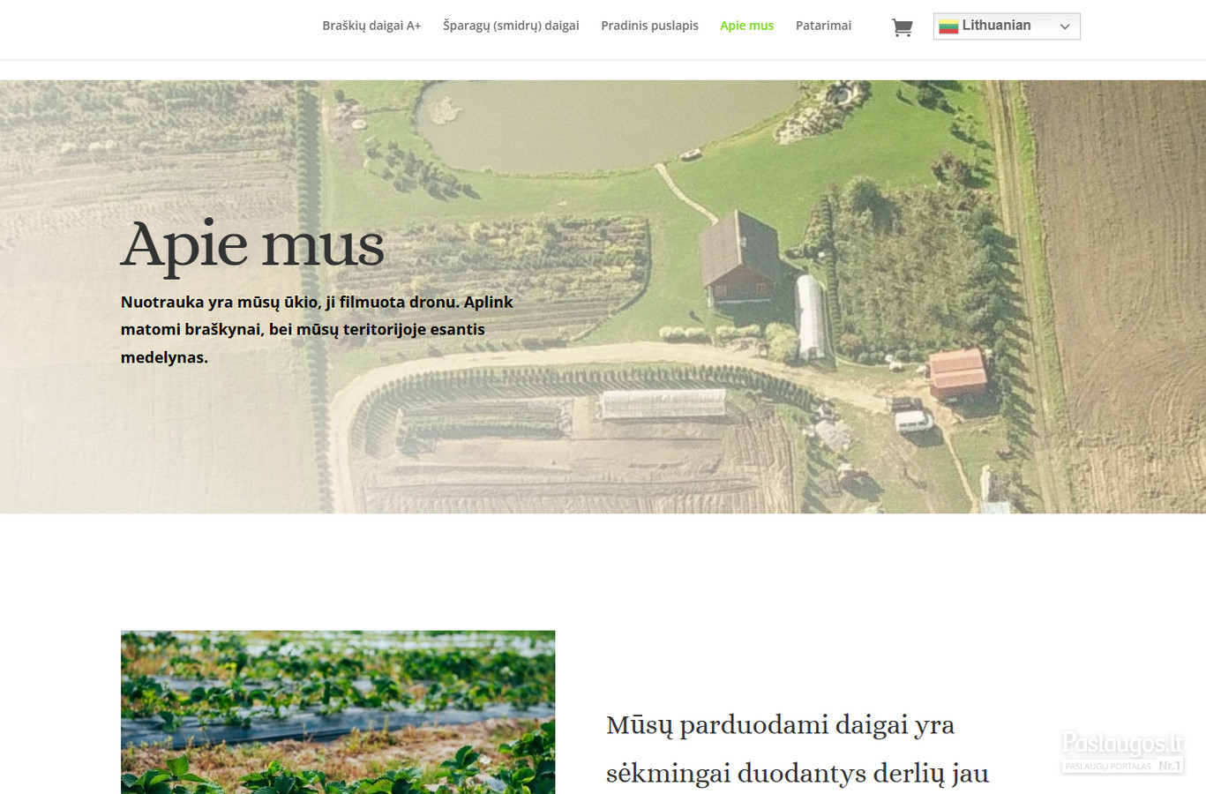Viewport: 1206px width, 794px height.
Task: Expand the Lithuanian language dropdown
Action: tap(1007, 26)
